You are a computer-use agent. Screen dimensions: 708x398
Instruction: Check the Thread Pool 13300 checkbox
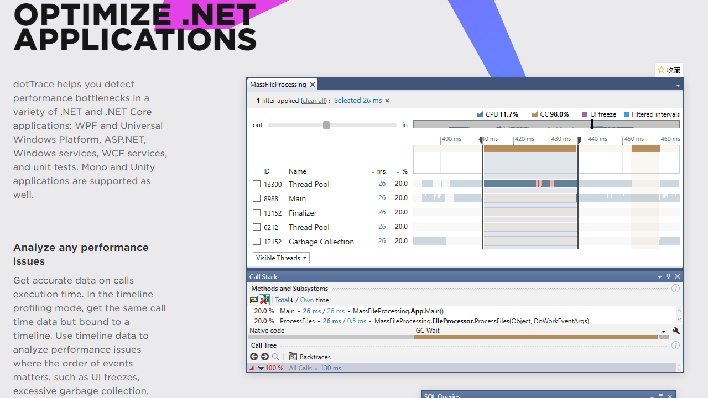coord(257,184)
